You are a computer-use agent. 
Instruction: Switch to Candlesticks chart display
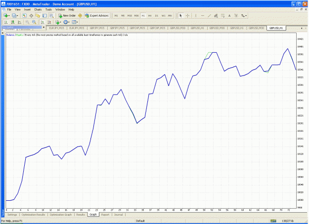click(x=13, y=22)
